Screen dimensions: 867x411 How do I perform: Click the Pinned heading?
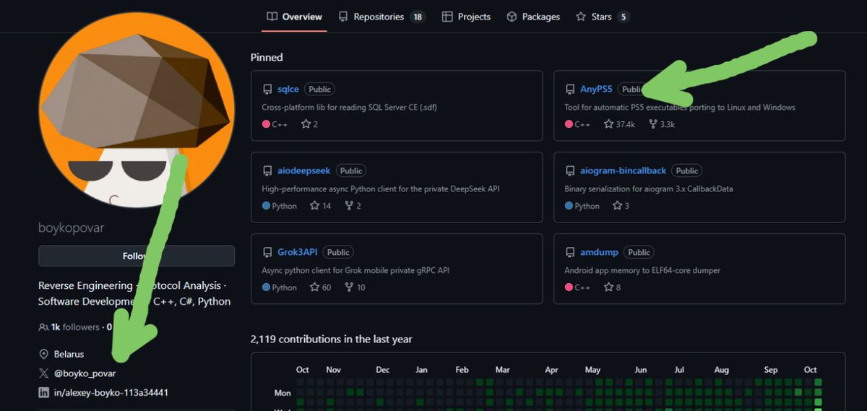267,57
